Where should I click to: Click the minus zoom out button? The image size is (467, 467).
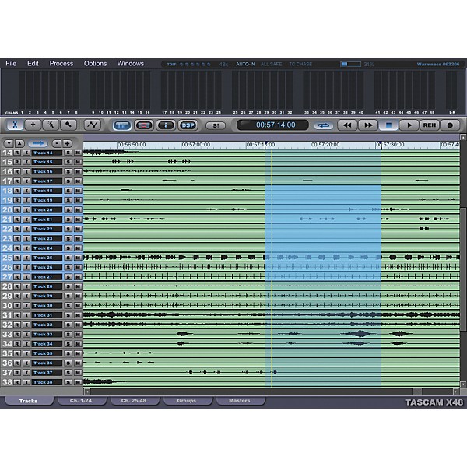[56, 143]
